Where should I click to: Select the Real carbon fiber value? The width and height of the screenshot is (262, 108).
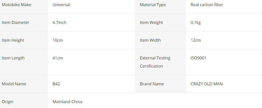pyautogui.click(x=207, y=5)
